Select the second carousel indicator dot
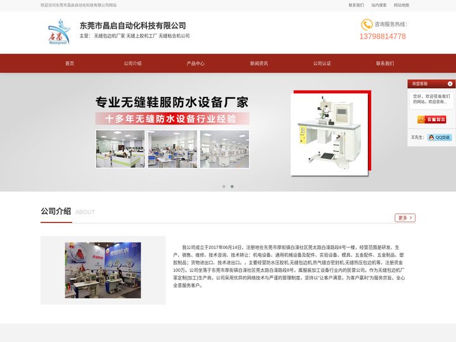 coord(232,186)
